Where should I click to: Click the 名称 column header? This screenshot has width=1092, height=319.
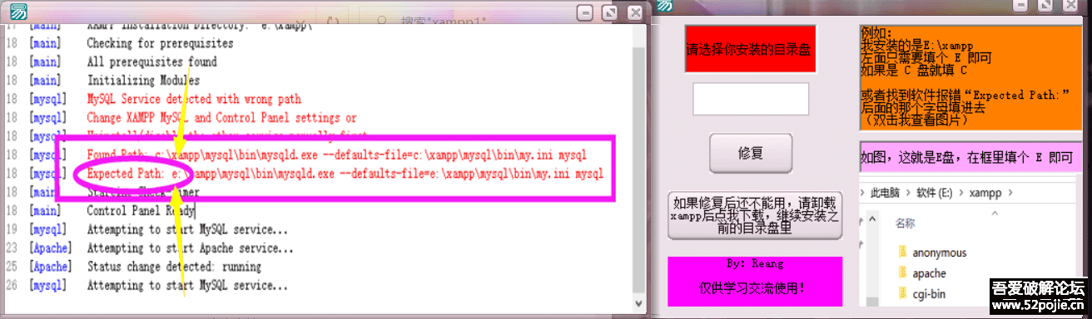[x=905, y=223]
